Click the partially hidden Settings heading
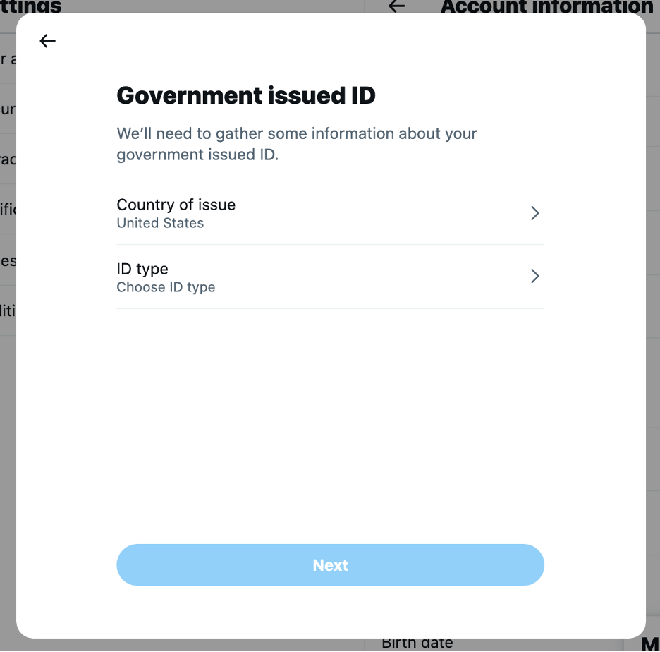The image size is (660, 652). (30, 6)
